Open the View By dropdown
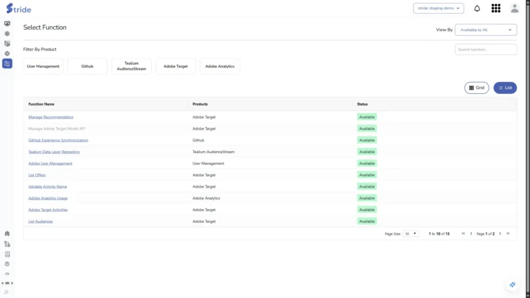The width and height of the screenshot is (530, 298). tap(486, 30)
